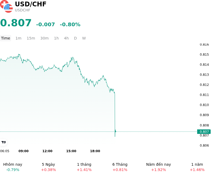This screenshot has width=212, height=175.
Task: Click the USDCHF ticker text
Action: [23, 10]
